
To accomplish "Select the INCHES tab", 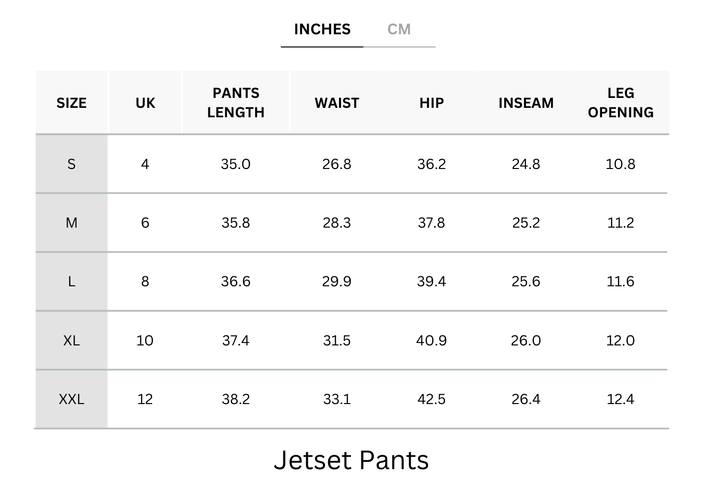I will point(322,29).
